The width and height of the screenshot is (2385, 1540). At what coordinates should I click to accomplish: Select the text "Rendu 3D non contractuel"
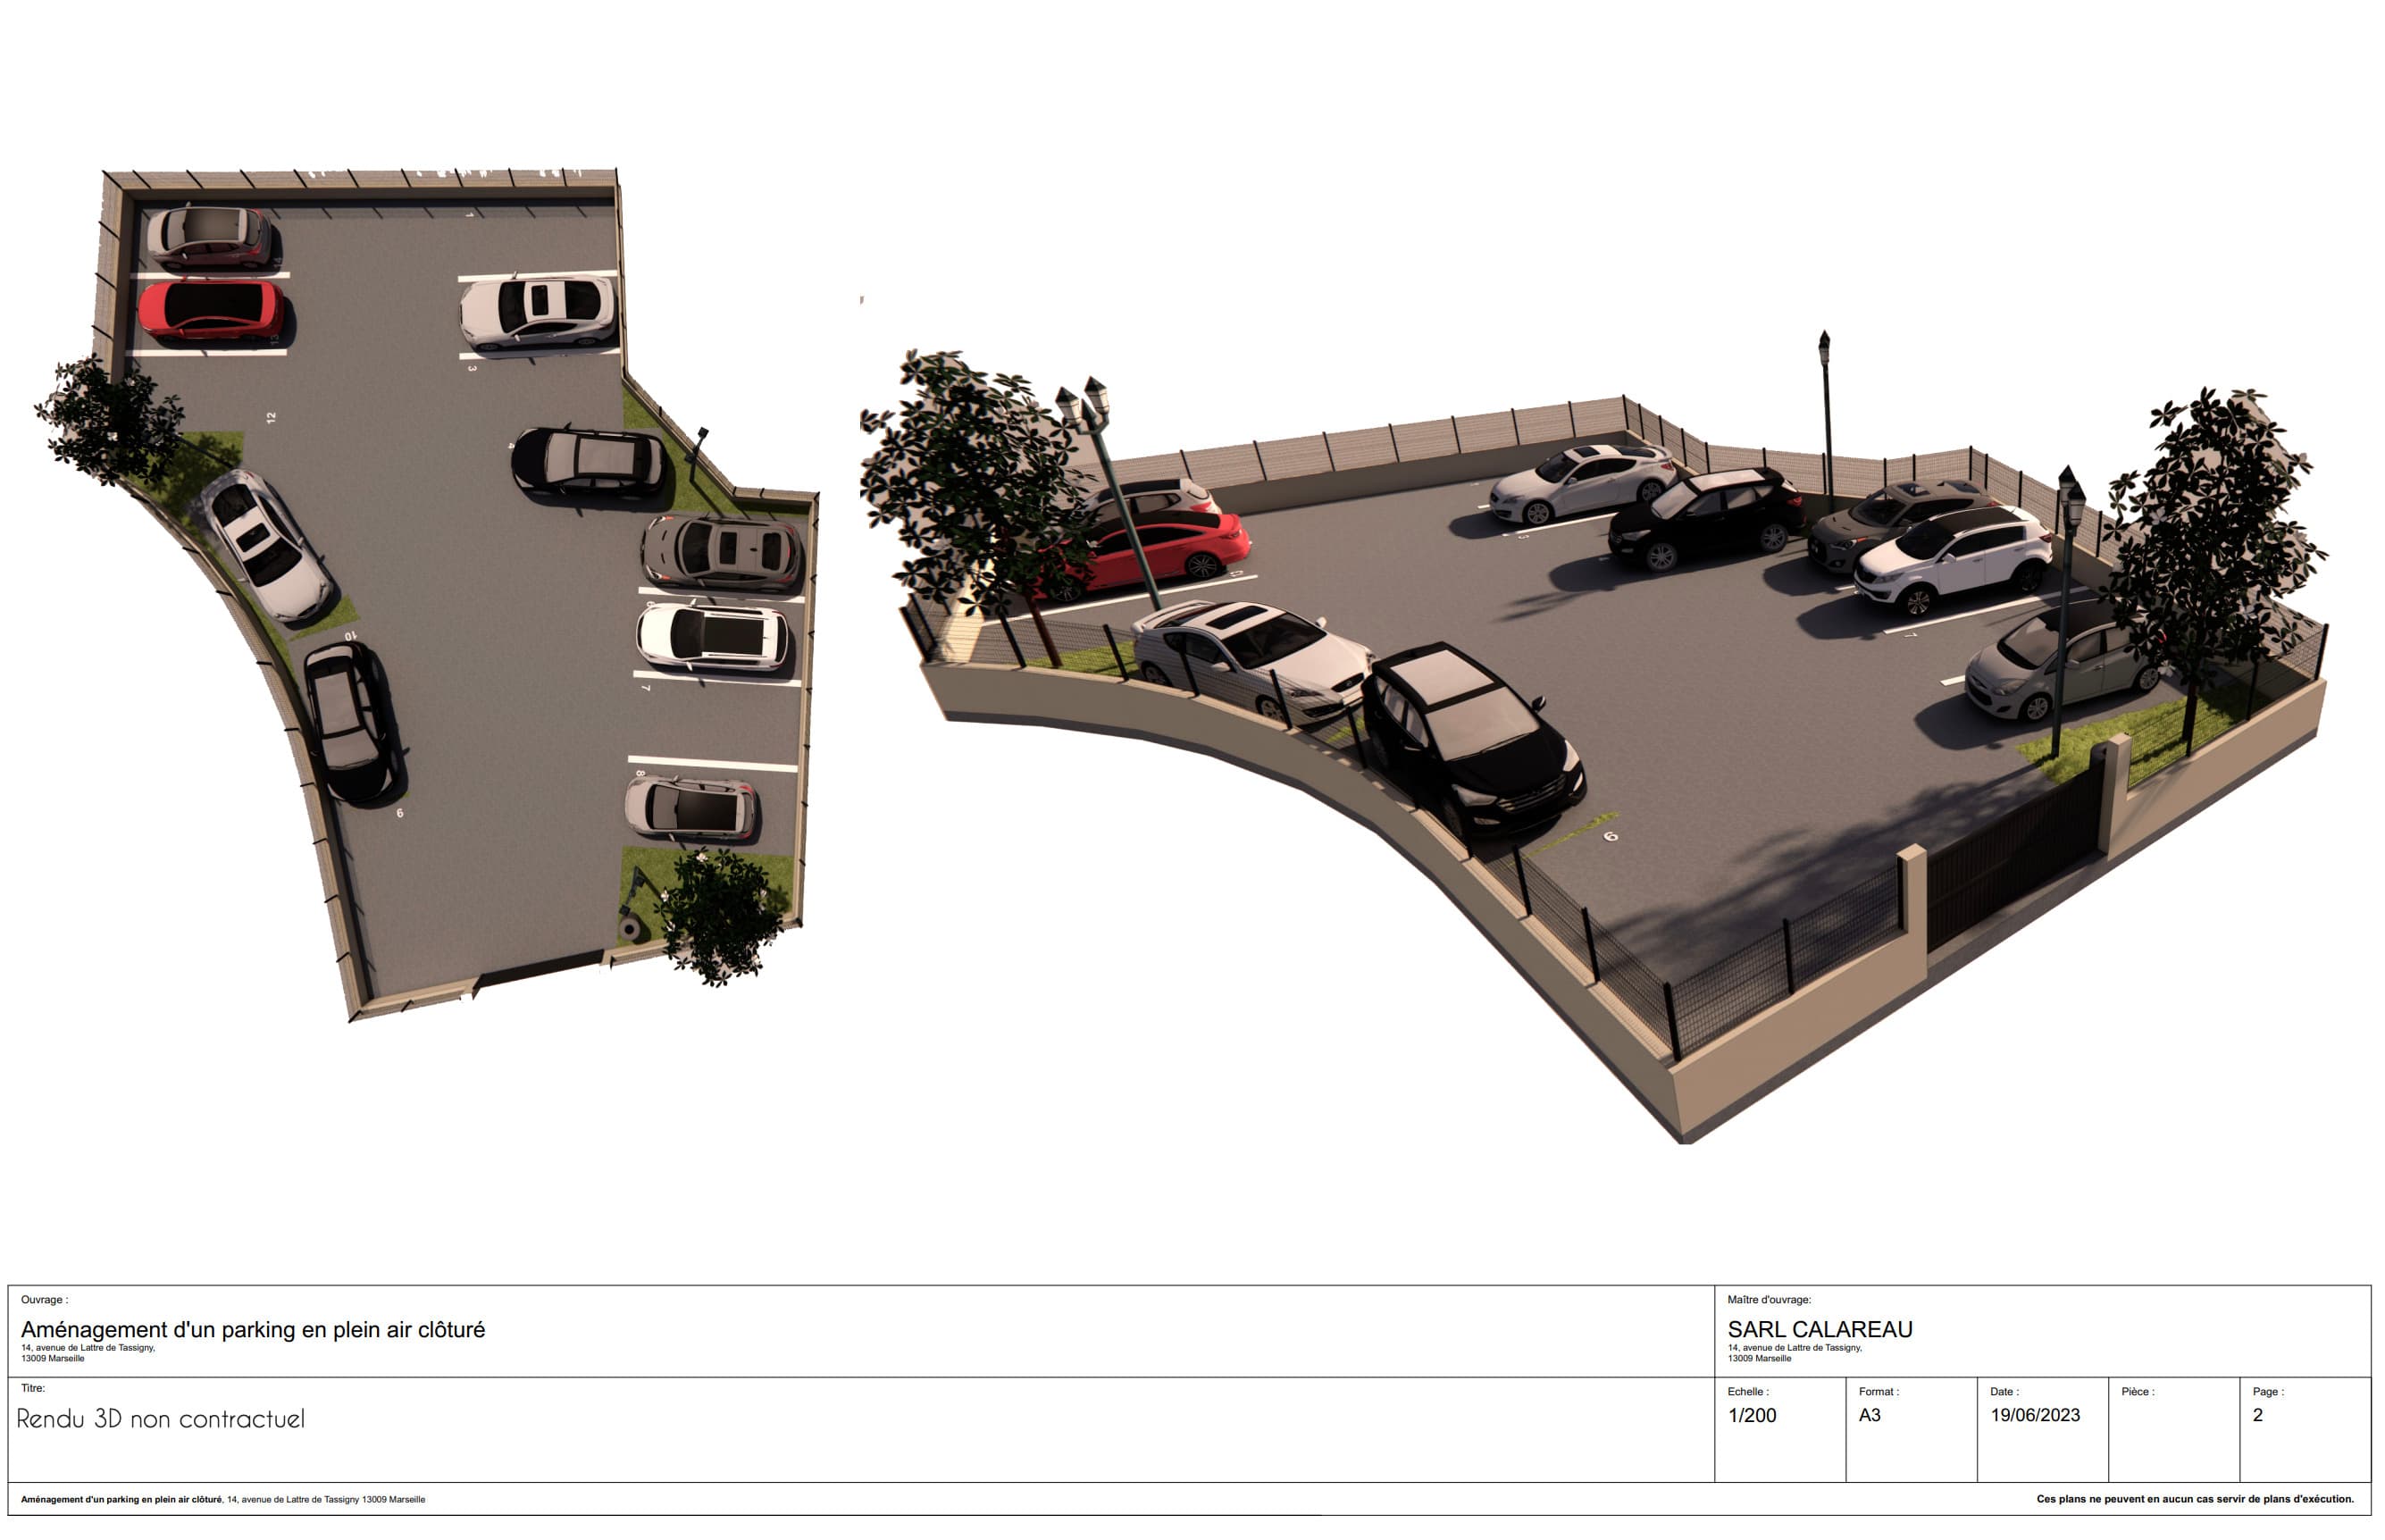pyautogui.click(x=161, y=1419)
